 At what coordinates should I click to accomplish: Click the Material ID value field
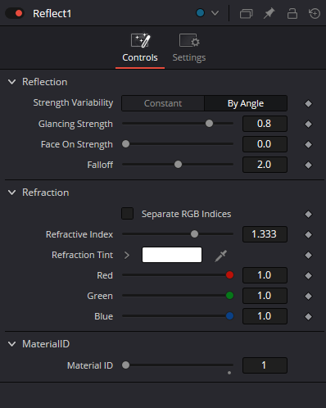click(265, 365)
